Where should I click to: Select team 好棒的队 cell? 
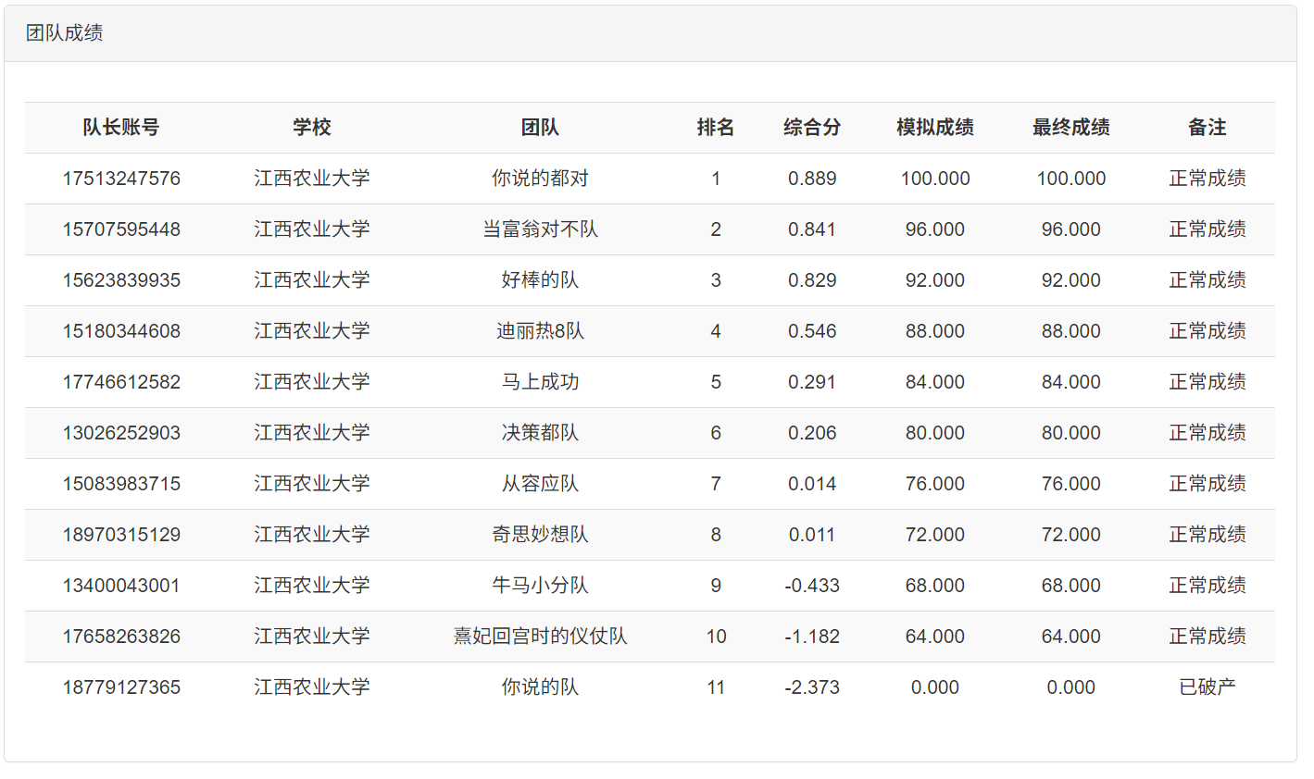click(540, 280)
